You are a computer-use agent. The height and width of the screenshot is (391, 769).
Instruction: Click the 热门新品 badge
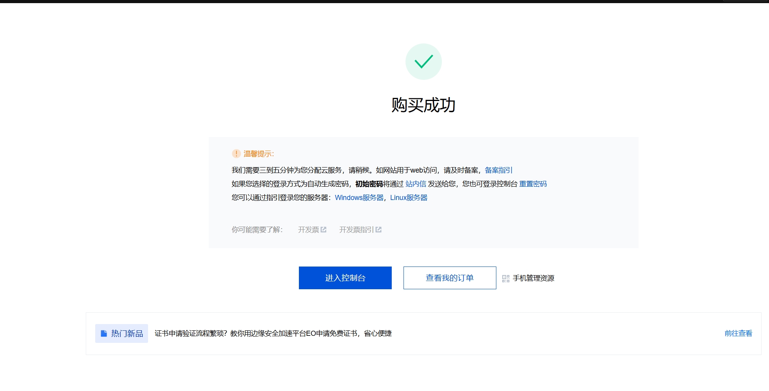pos(121,333)
